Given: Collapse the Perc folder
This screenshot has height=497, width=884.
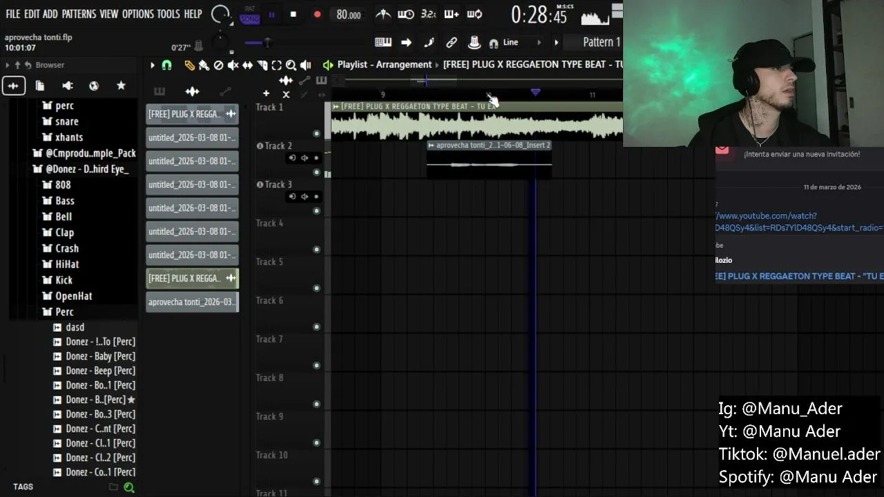Looking at the screenshot, I should point(58,312).
